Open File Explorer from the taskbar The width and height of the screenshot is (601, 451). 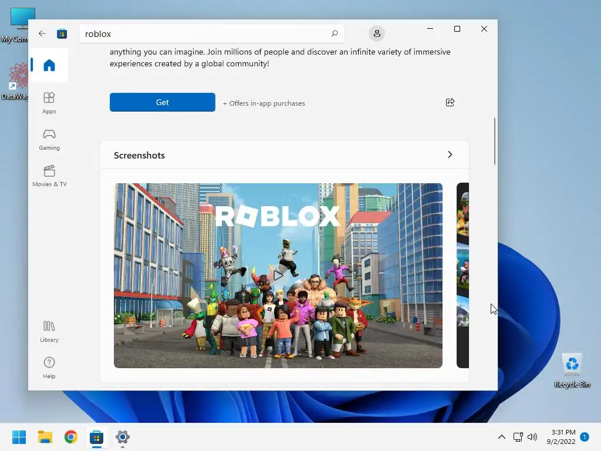[45, 437]
